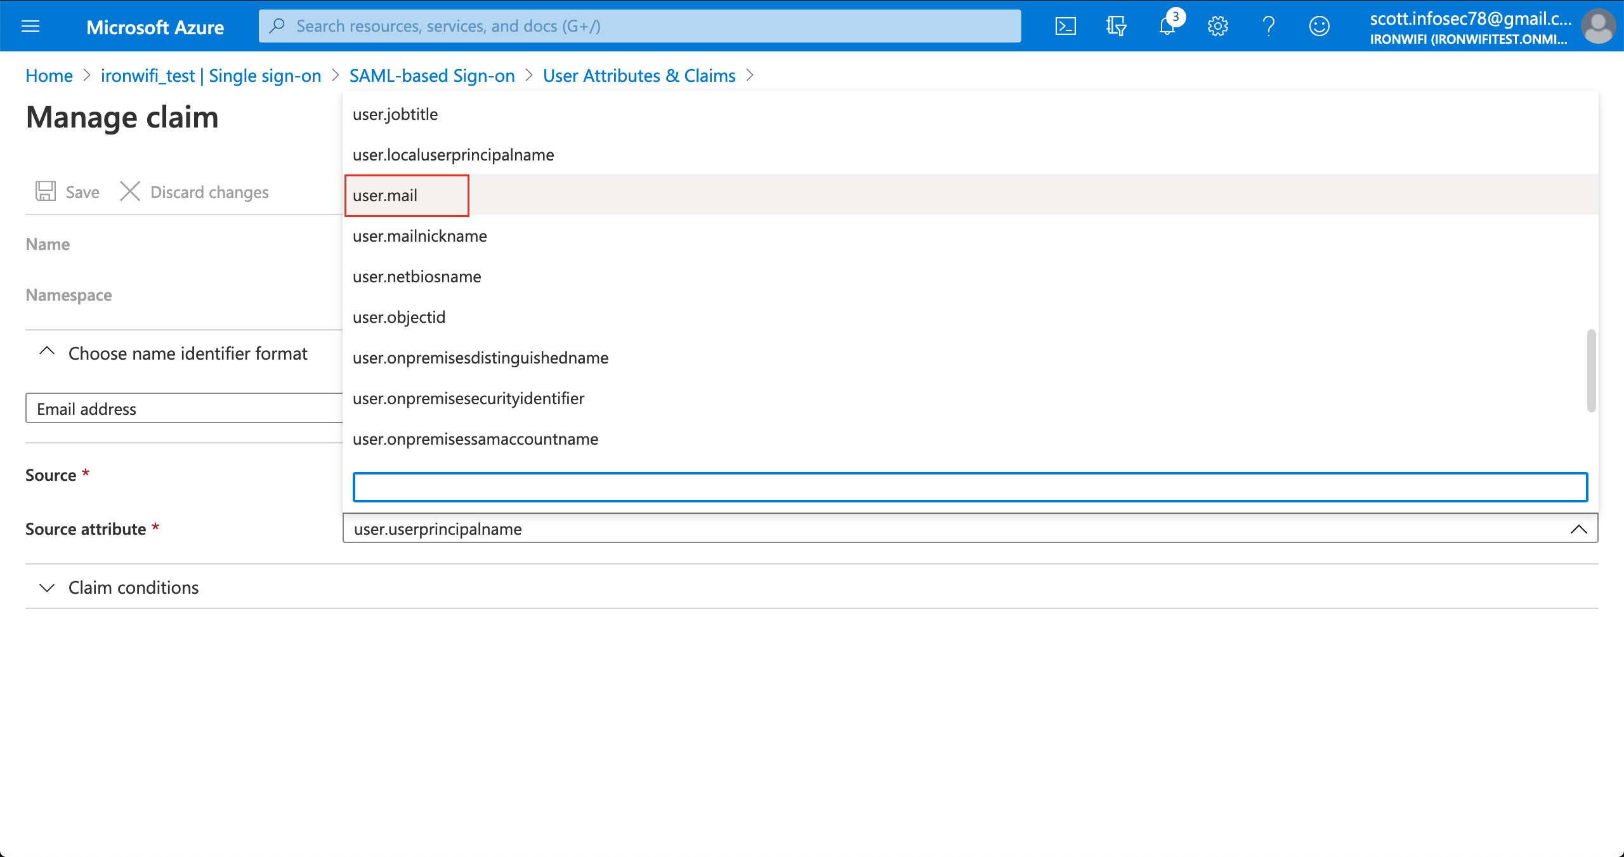Launch Cloud Shell from the top bar
Viewport: 1624px width, 857px height.
pos(1065,26)
